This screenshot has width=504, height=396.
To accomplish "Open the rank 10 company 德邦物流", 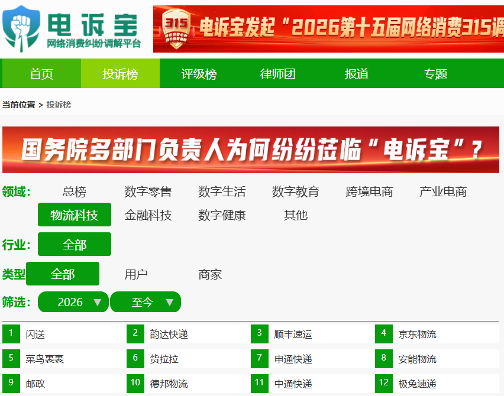I will (x=169, y=384).
